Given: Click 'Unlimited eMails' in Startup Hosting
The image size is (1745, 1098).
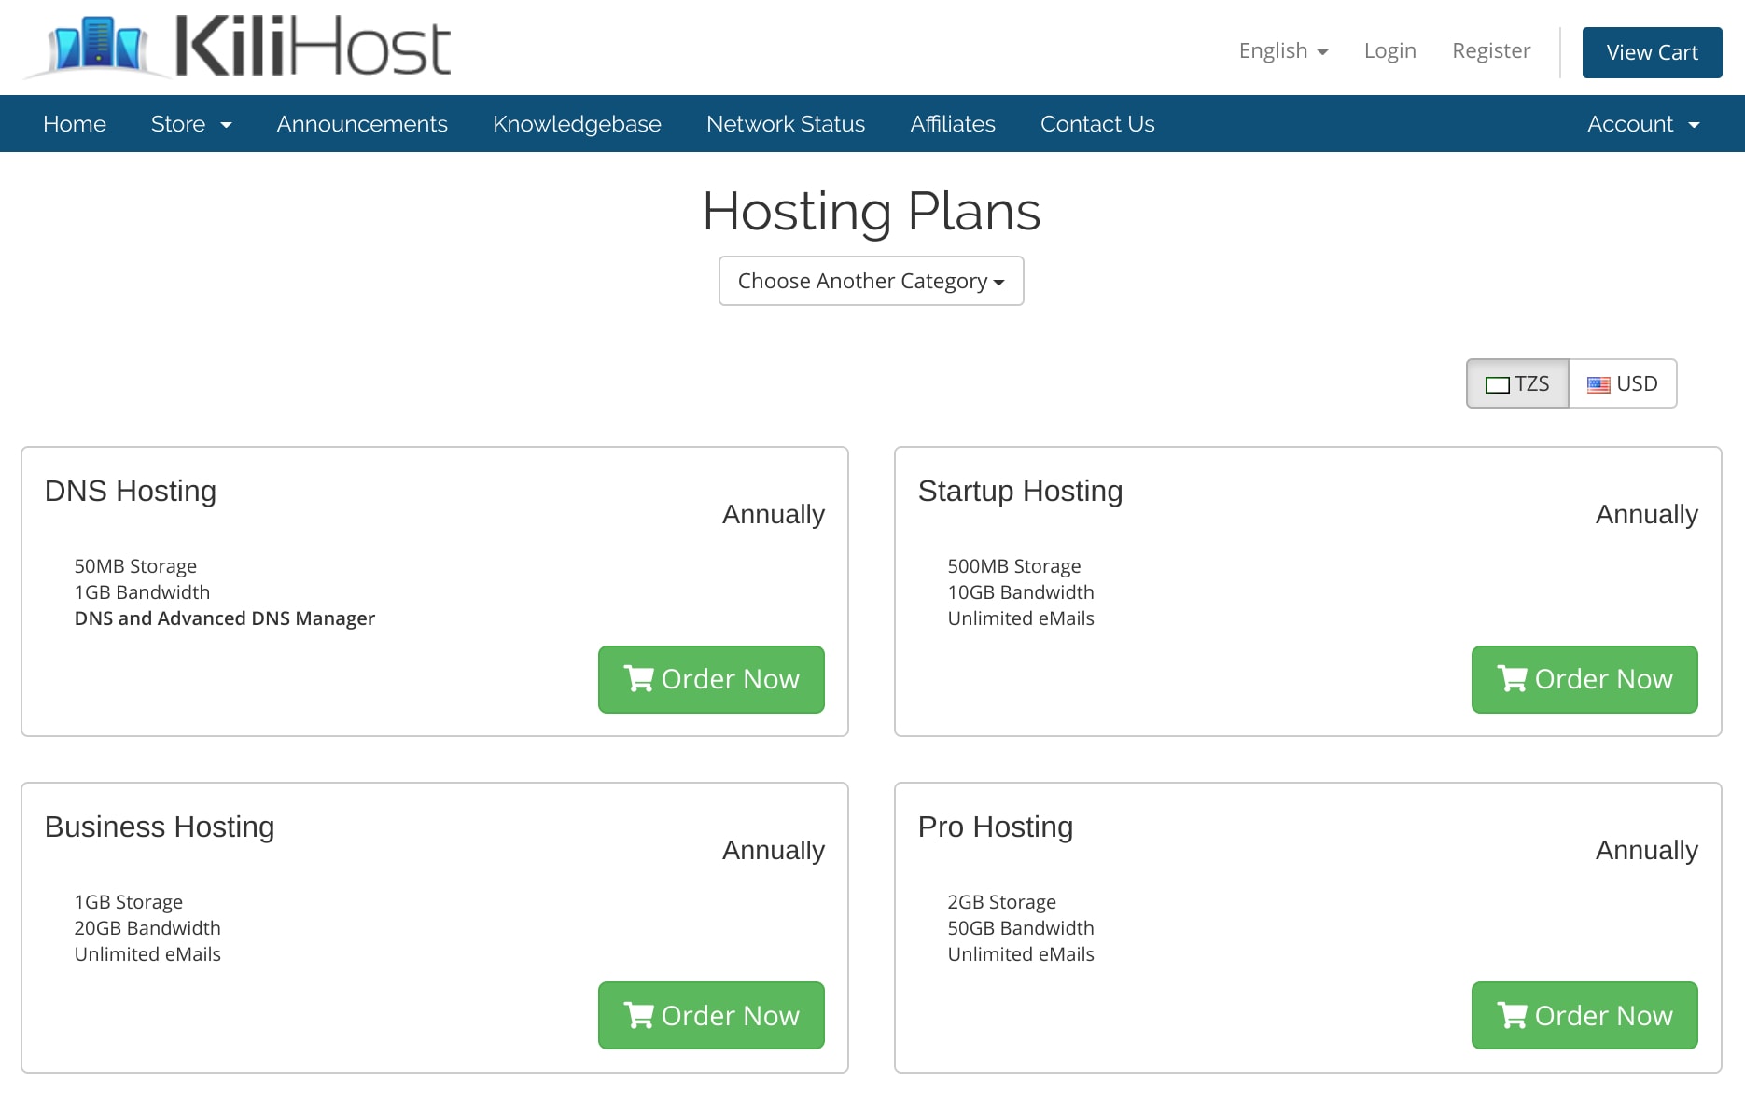Looking at the screenshot, I should pyautogui.click(x=1021, y=618).
